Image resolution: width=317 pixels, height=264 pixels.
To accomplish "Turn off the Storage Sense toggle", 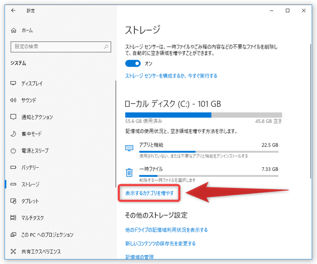I will 133,63.
